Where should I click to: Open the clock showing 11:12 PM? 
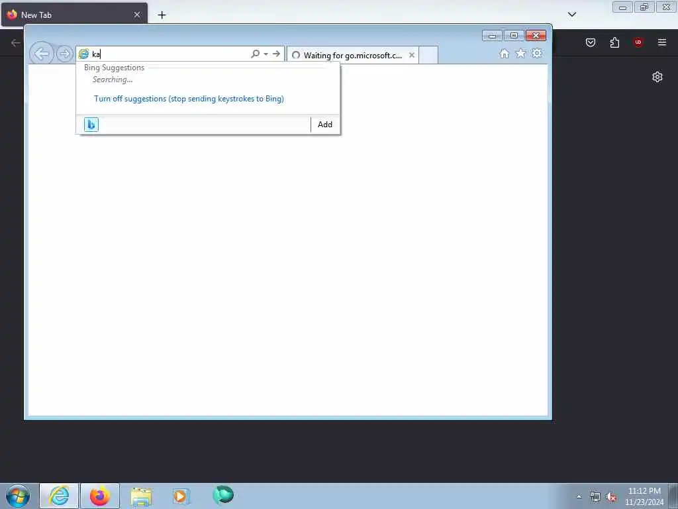pyautogui.click(x=644, y=496)
